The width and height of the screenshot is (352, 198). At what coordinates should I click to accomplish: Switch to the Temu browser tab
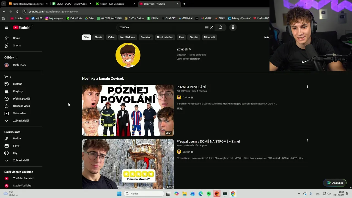pos(28,4)
